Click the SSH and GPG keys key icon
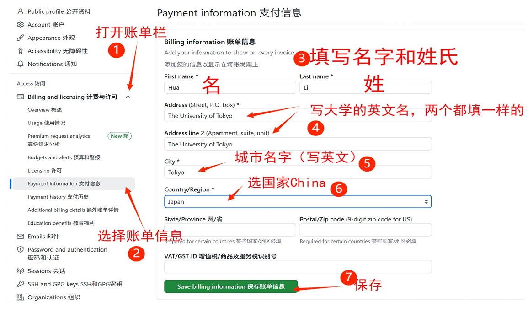 point(21,284)
